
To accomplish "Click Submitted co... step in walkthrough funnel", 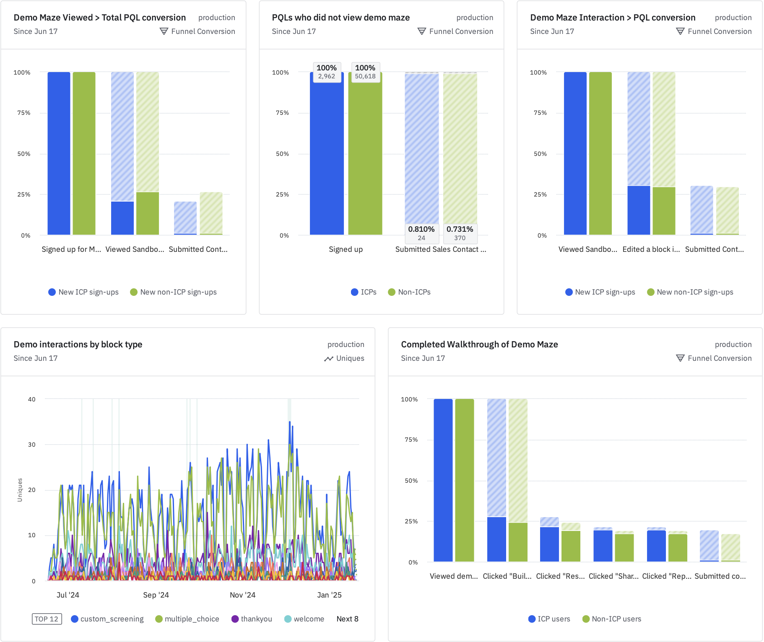I will click(720, 576).
